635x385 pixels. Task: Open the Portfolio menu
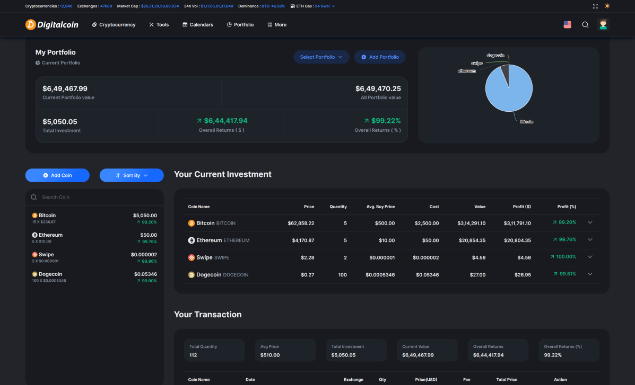point(240,25)
